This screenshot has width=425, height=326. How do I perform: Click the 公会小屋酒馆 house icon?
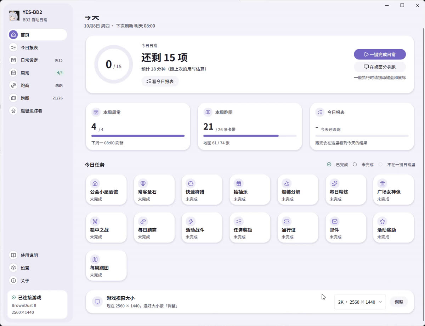coord(95,183)
